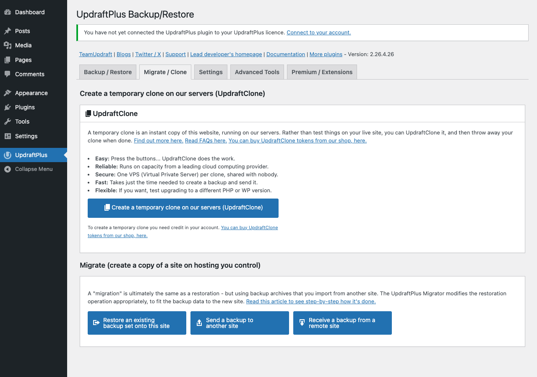
Task: Open the Media menu item
Action: [x=34, y=45]
